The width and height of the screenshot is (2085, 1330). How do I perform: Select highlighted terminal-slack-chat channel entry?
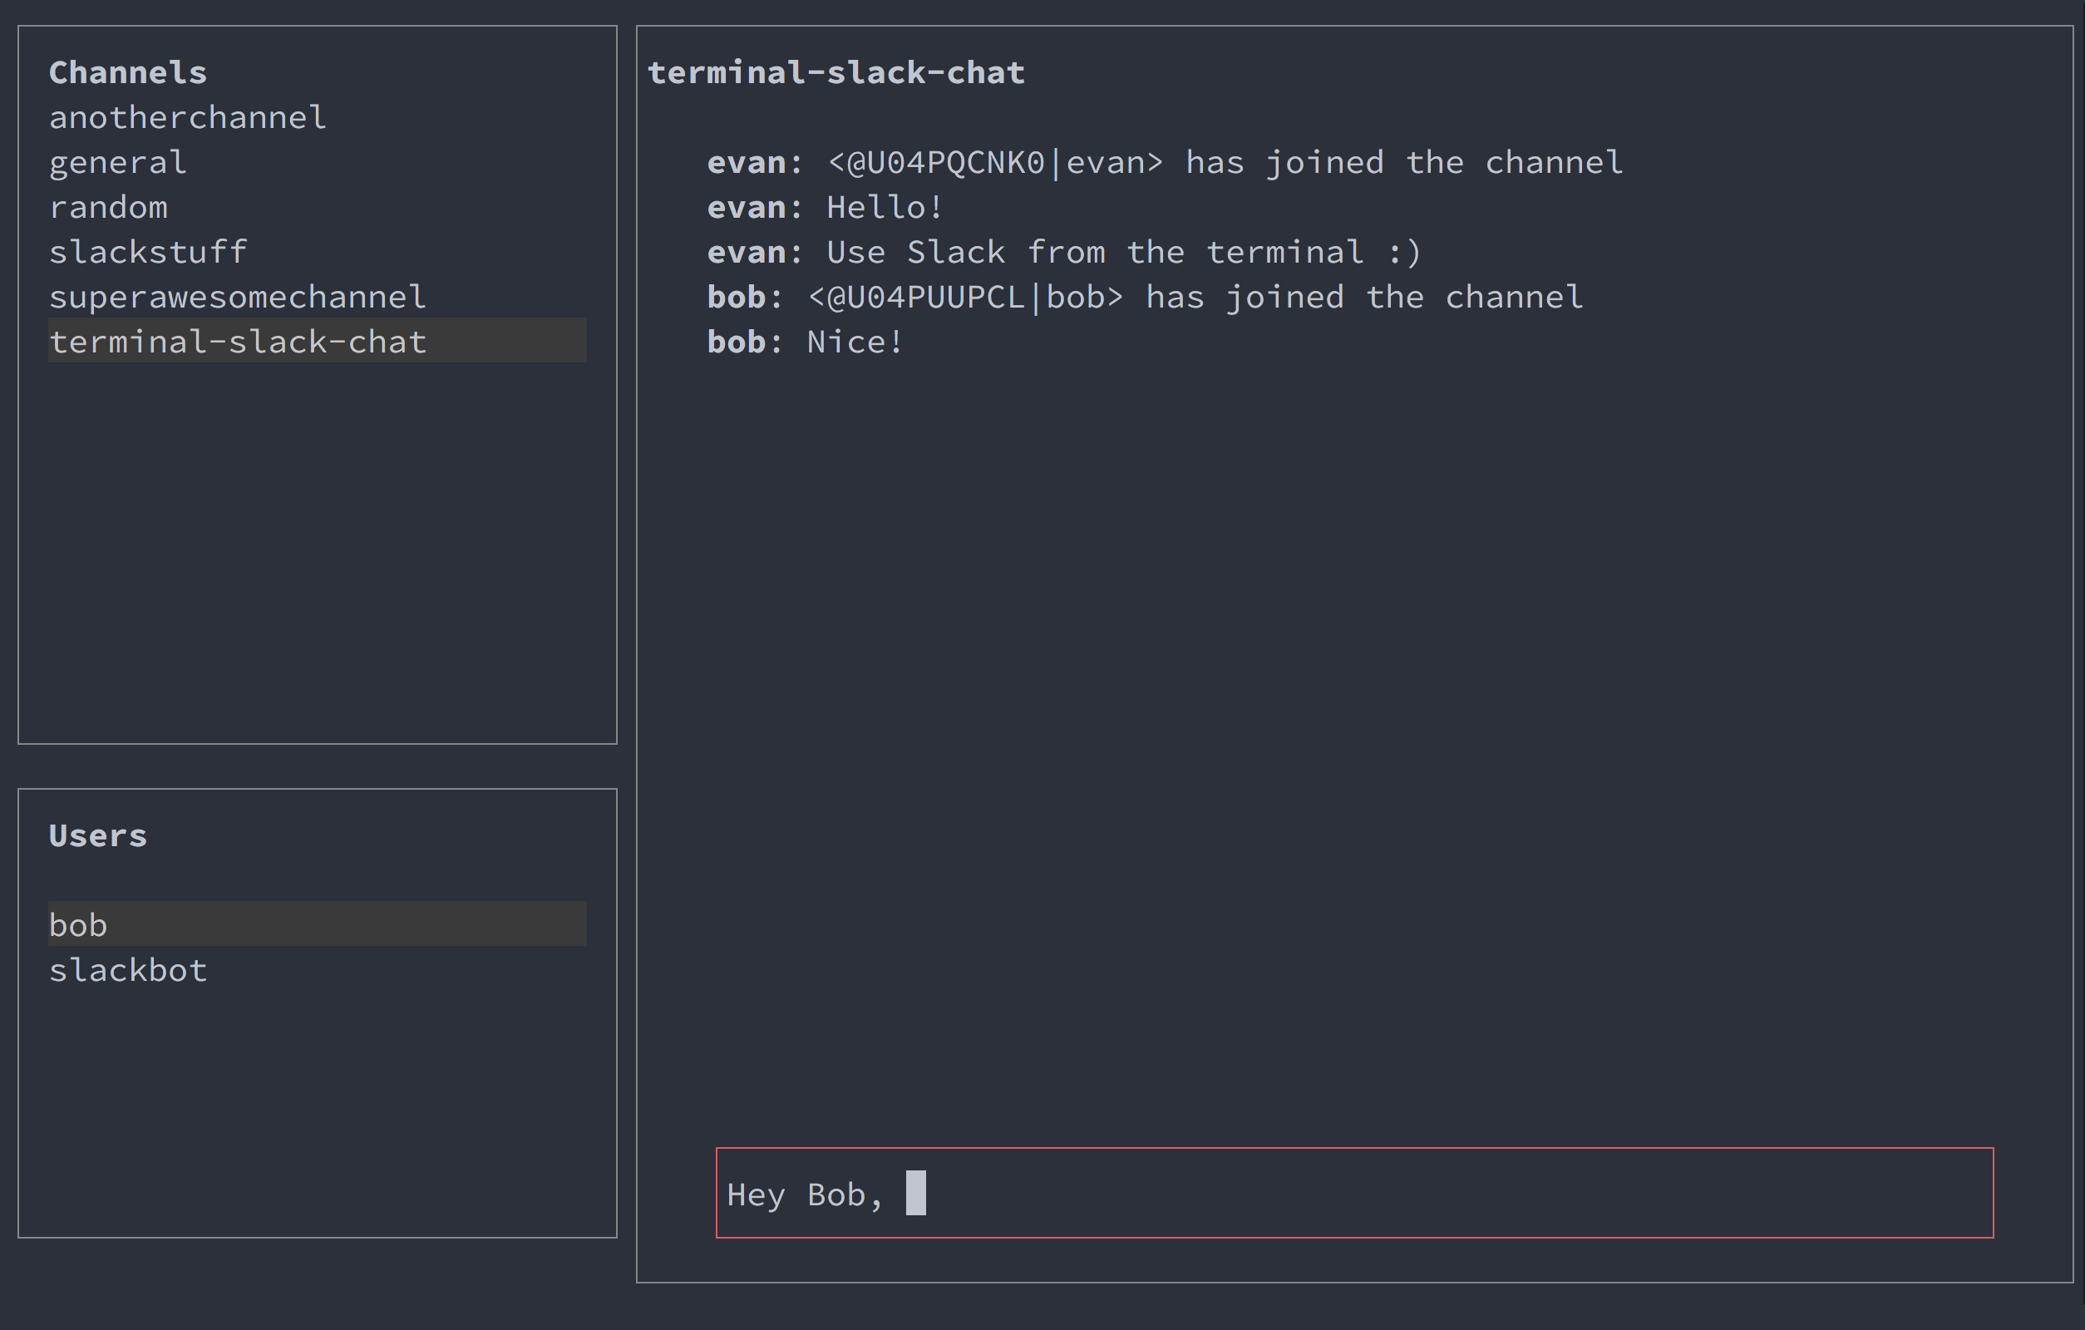point(237,342)
